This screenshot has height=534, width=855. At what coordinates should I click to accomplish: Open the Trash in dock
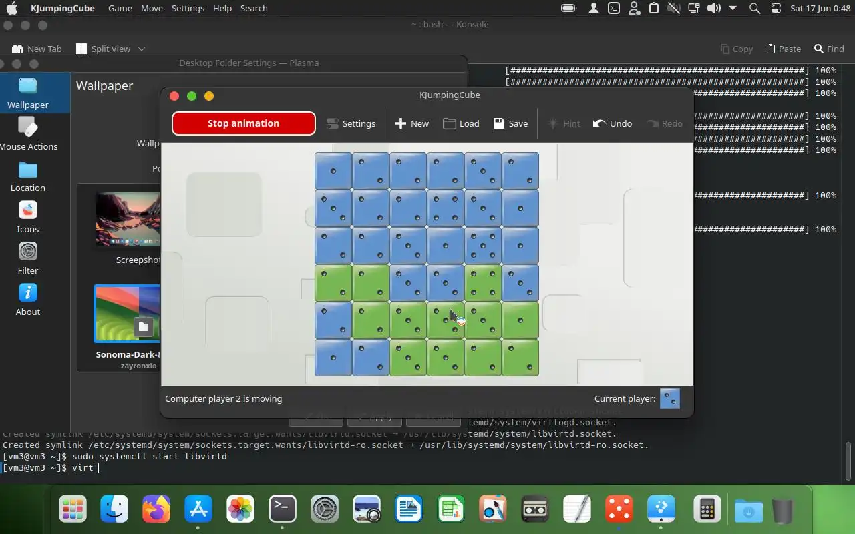[x=782, y=511]
